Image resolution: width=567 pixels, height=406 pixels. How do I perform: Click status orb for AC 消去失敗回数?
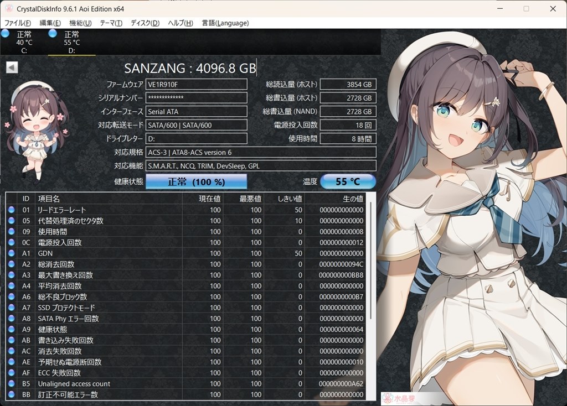[x=11, y=351]
